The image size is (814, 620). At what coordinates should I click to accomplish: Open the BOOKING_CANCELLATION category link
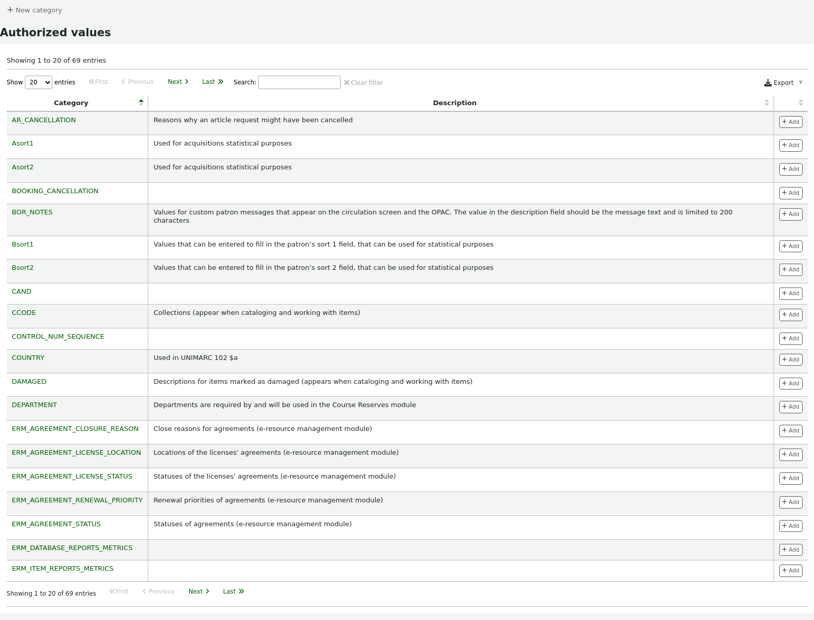pyautogui.click(x=55, y=191)
